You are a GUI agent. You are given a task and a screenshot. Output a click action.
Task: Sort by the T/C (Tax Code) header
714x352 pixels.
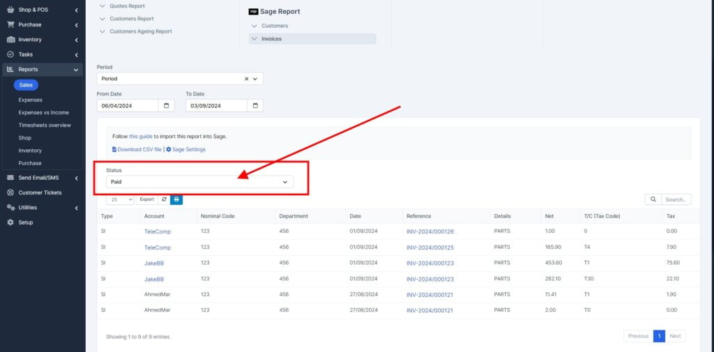click(602, 216)
